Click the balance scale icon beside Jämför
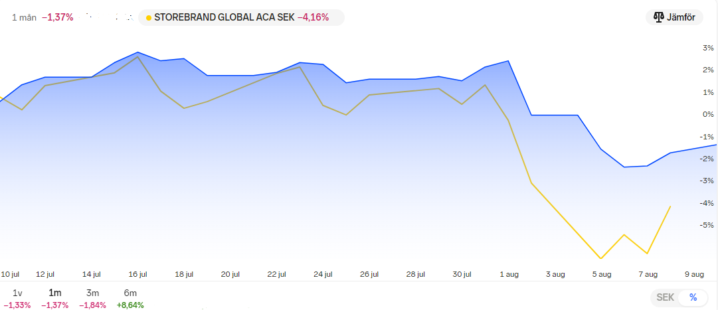This screenshot has width=718, height=310. tap(660, 17)
